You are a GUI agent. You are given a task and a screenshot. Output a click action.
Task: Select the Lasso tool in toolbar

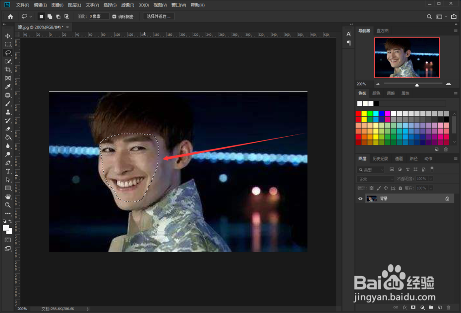tap(8, 53)
